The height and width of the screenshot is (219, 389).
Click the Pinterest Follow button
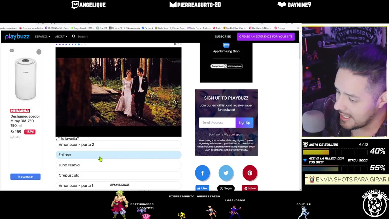tap(250, 188)
